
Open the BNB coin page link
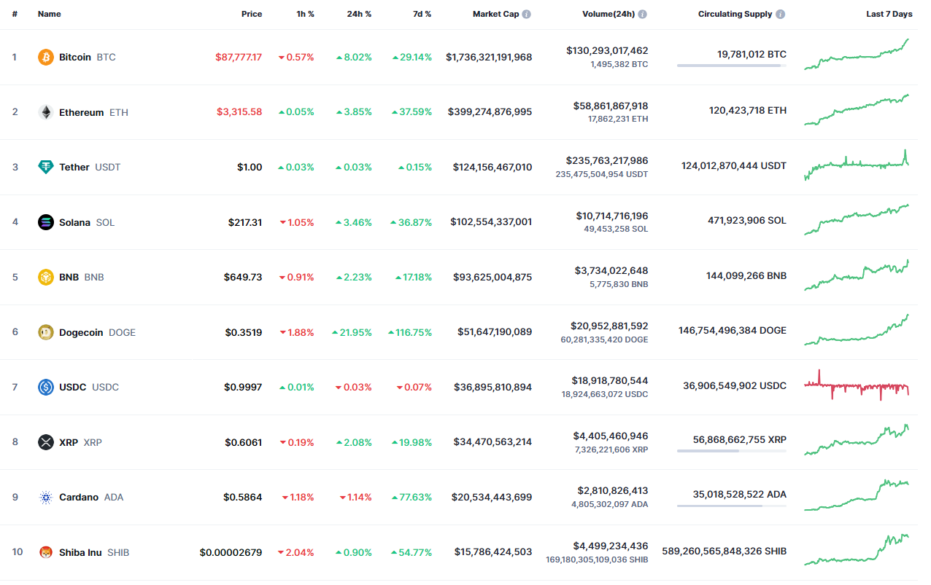pyautogui.click(x=71, y=277)
